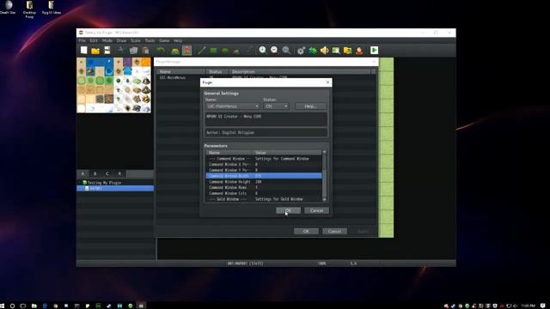The height and width of the screenshot is (309, 550).
Task: Open the File menu
Action: (82, 40)
